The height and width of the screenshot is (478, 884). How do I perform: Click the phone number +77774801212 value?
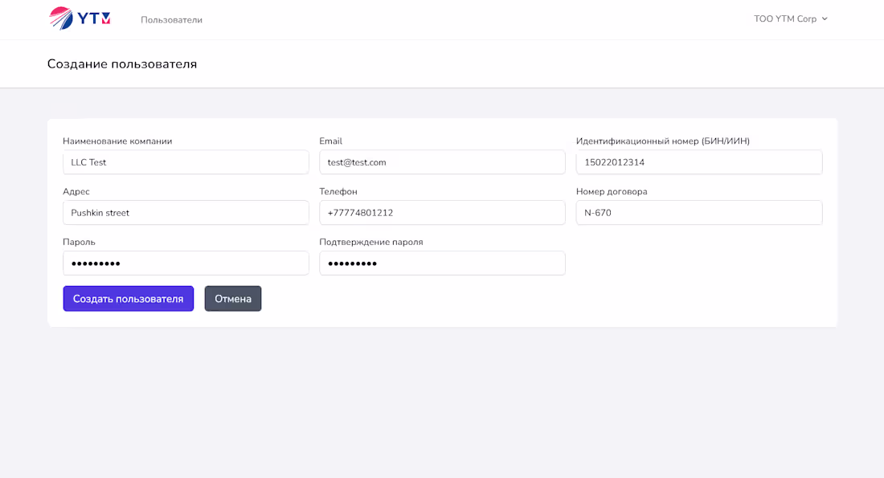coord(366,212)
